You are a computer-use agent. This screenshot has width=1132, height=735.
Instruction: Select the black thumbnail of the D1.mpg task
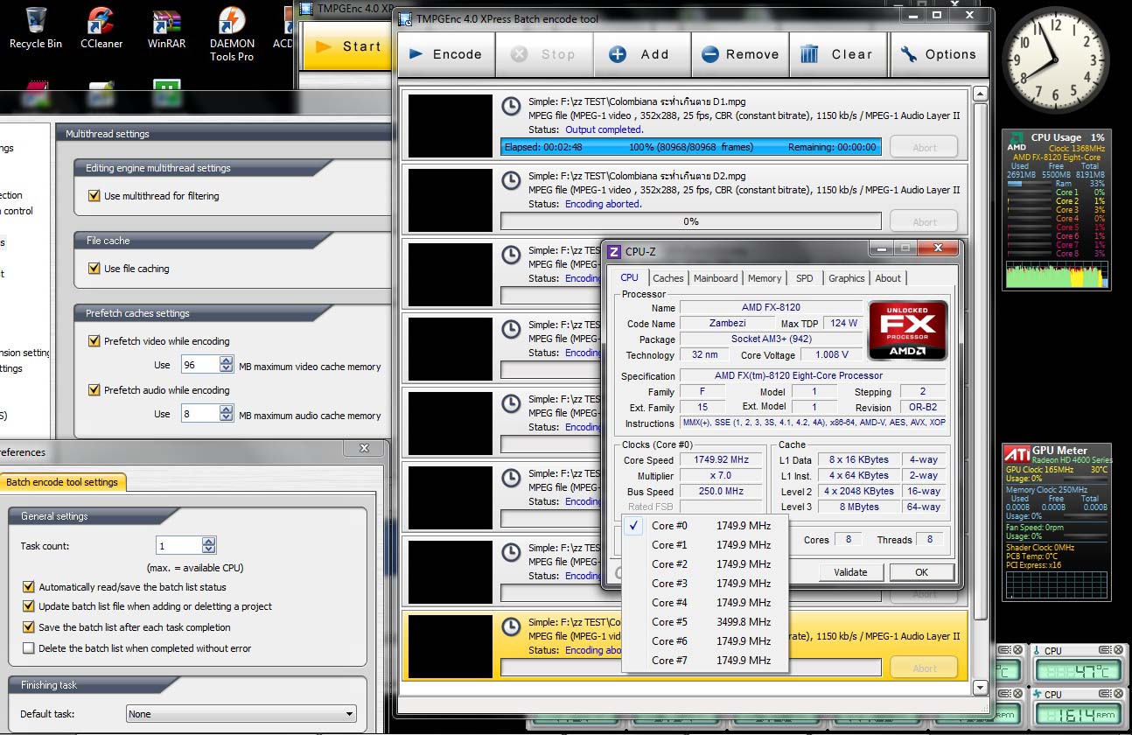click(451, 126)
